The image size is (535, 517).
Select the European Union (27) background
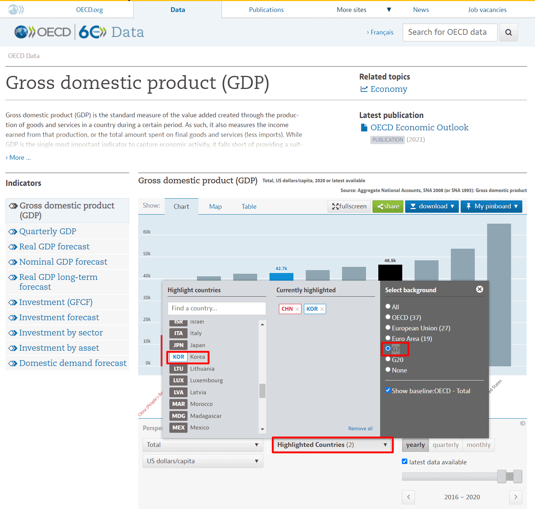tap(388, 328)
